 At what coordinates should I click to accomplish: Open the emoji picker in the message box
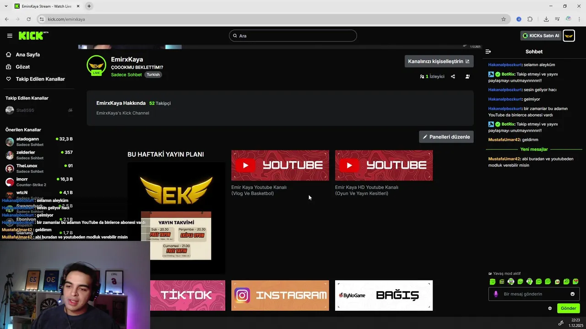pos(572,294)
